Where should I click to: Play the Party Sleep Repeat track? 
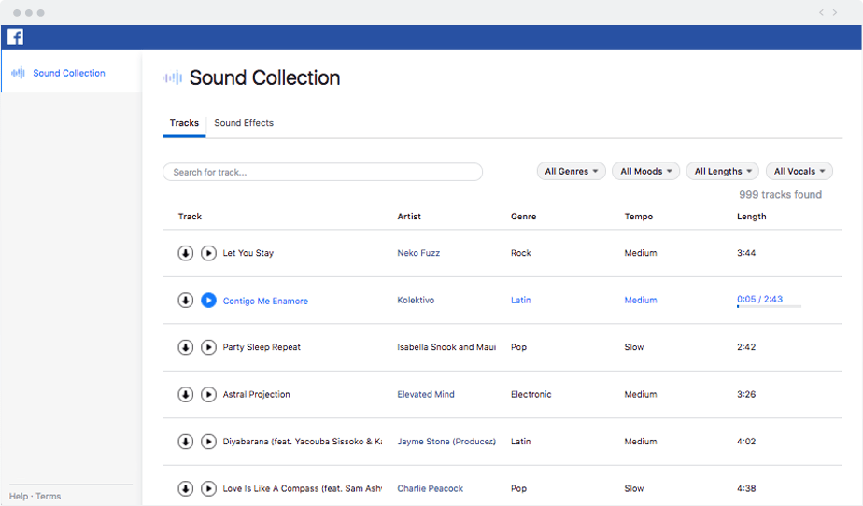coord(208,347)
